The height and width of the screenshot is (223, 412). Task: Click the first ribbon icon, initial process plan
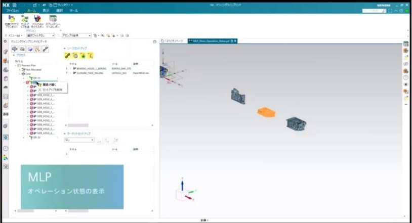coord(12,22)
